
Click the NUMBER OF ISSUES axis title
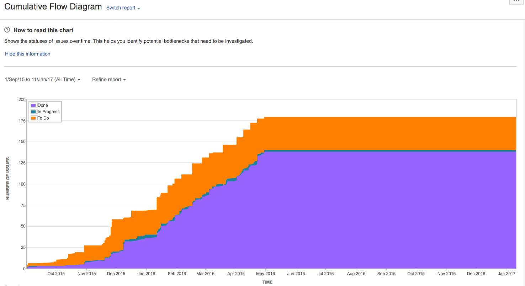[7, 179]
